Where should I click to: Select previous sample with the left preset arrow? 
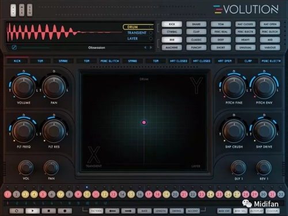(x=145, y=47)
